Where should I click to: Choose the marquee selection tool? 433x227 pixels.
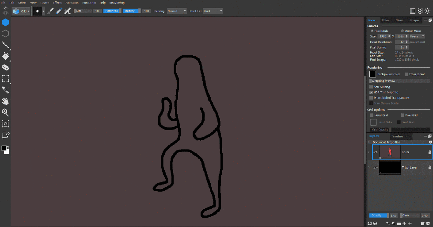[x=6, y=79]
